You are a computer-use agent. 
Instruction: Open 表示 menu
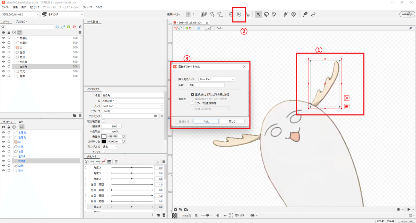pos(24,7)
